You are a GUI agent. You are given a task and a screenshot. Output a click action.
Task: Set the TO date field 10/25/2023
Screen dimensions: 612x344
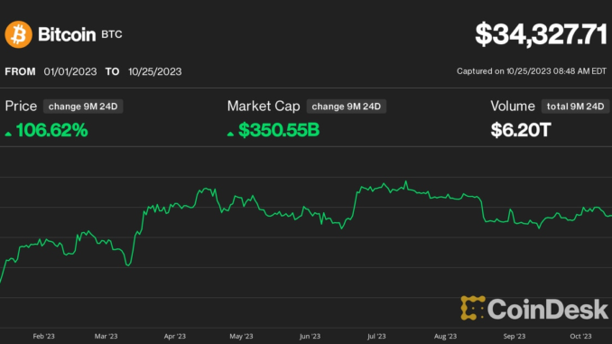click(x=155, y=71)
